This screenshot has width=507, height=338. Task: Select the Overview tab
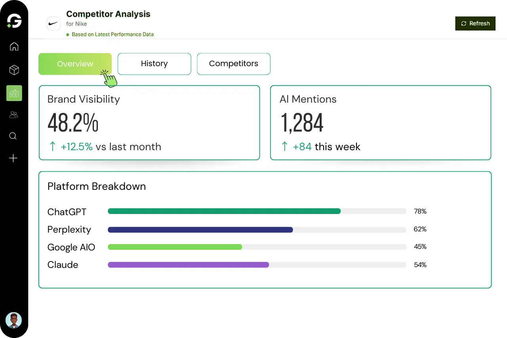pos(75,64)
